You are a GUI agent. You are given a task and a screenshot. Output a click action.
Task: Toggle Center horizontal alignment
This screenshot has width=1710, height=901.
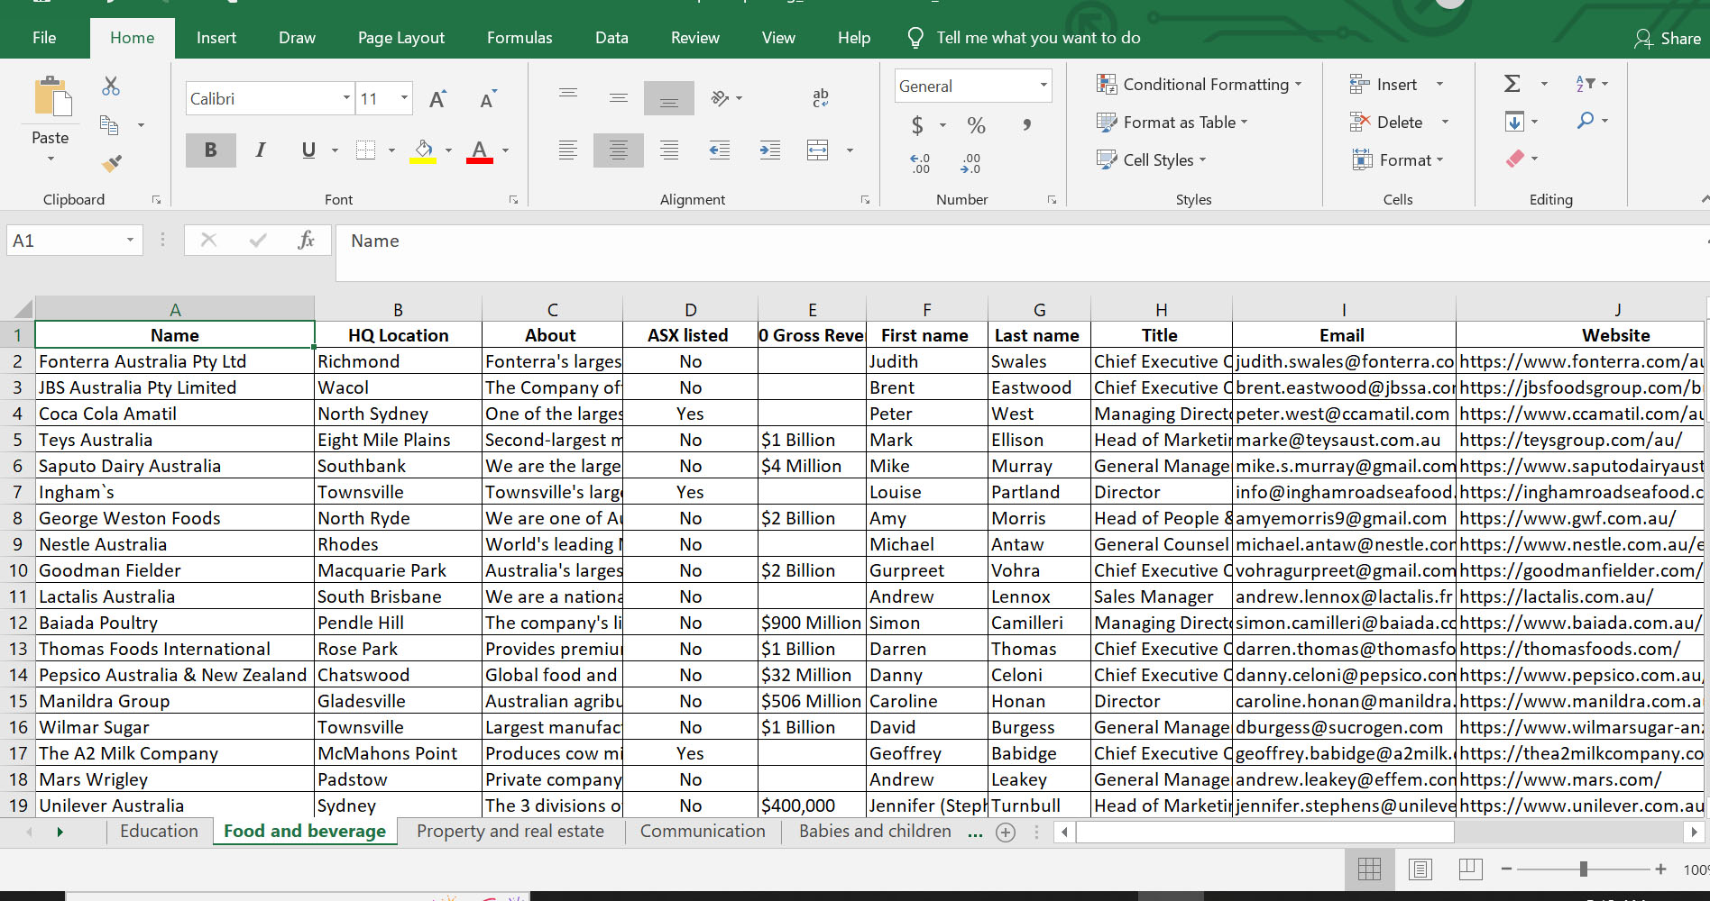pyautogui.click(x=619, y=150)
